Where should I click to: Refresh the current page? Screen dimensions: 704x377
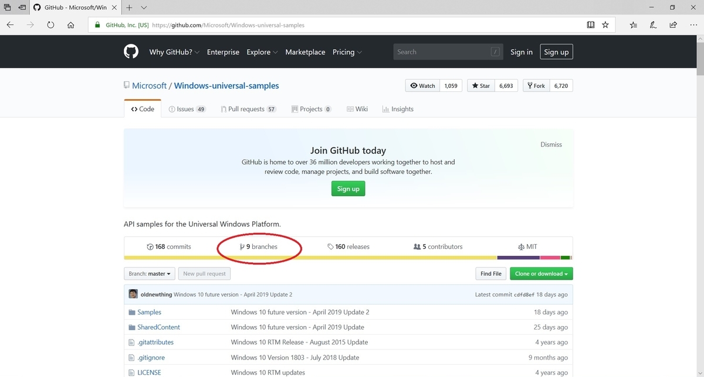(50, 25)
